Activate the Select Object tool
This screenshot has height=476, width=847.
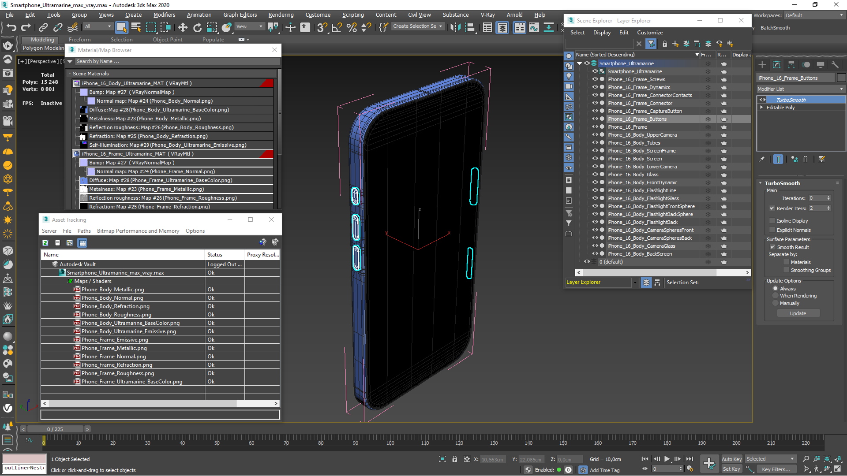(121, 27)
